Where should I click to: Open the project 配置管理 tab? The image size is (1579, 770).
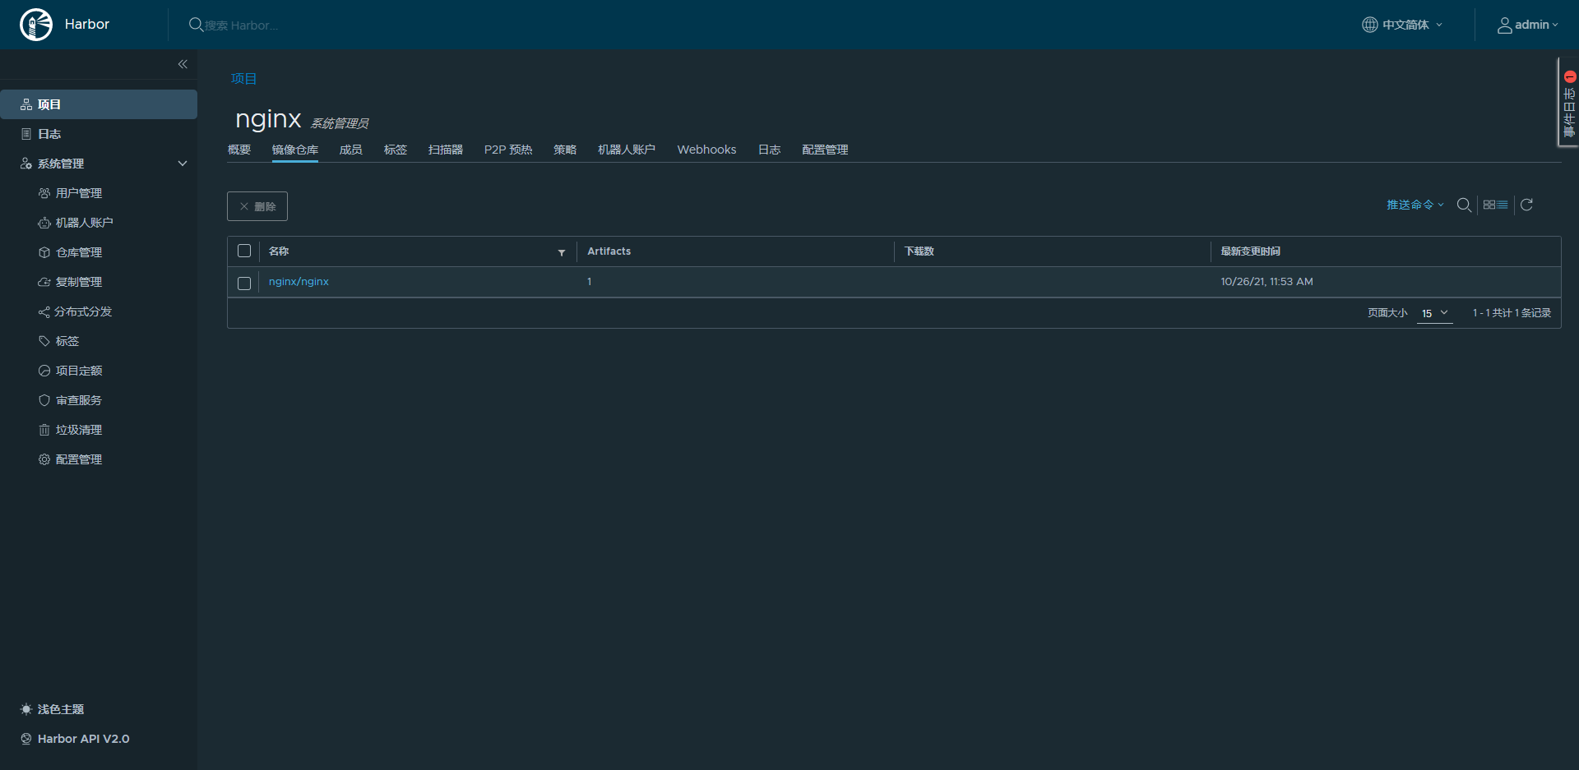pos(825,150)
